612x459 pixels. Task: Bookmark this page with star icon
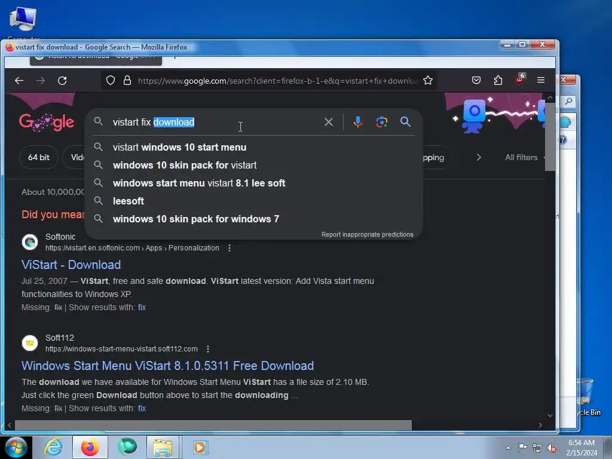pos(428,81)
